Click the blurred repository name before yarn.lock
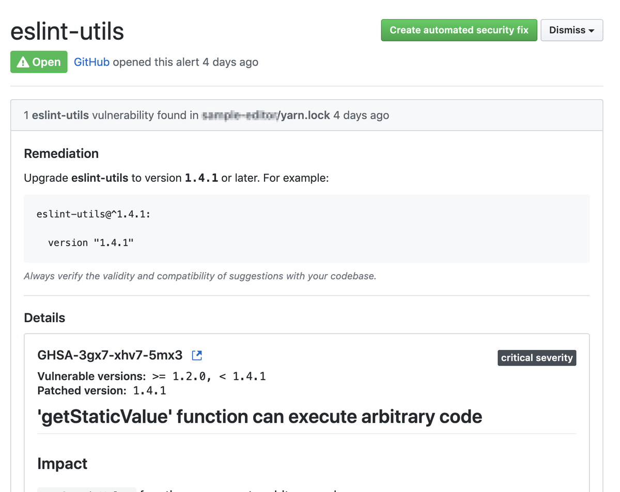 click(x=239, y=115)
